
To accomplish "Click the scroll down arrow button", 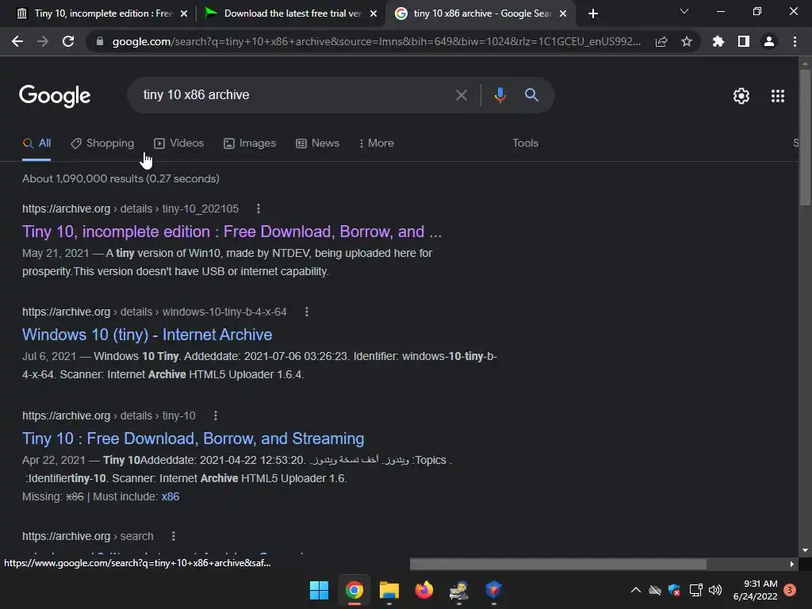I will click(805, 550).
